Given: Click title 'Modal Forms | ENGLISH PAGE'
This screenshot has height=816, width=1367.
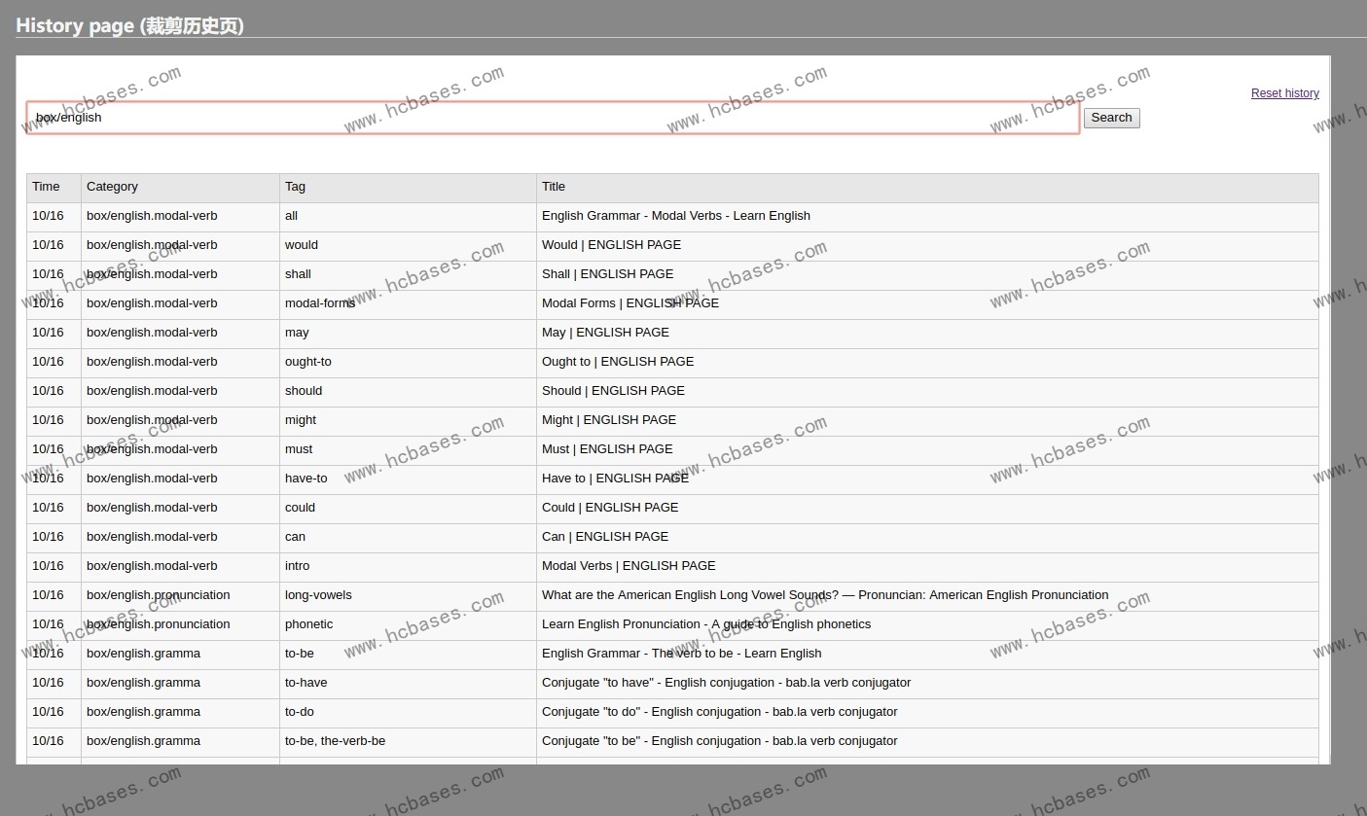Looking at the screenshot, I should coord(630,303).
